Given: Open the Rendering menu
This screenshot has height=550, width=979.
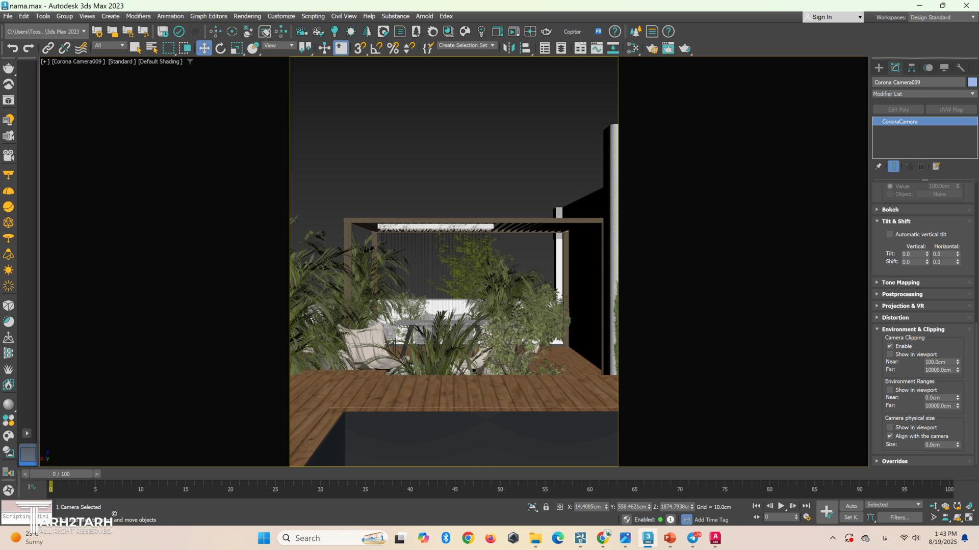Looking at the screenshot, I should click(x=247, y=16).
